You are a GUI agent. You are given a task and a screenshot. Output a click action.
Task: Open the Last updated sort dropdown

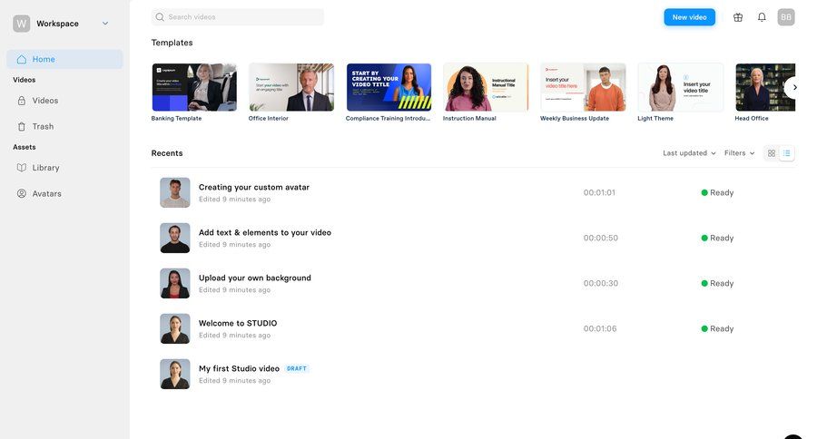tap(689, 153)
